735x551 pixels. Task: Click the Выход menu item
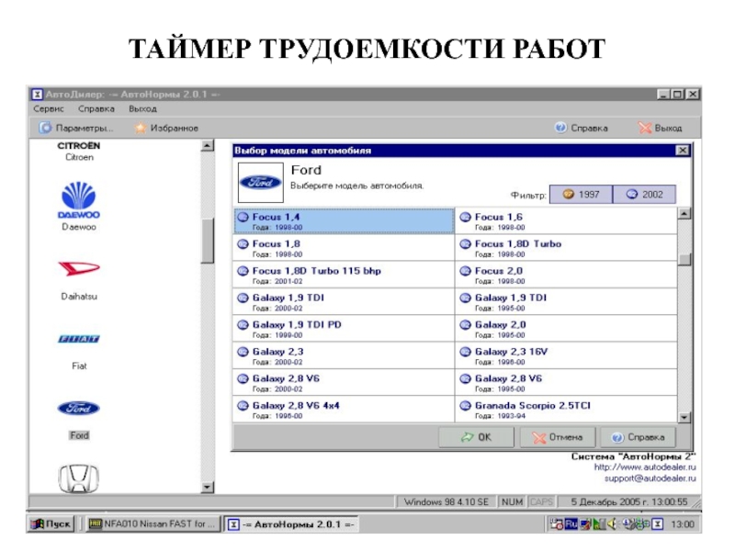click(x=142, y=108)
